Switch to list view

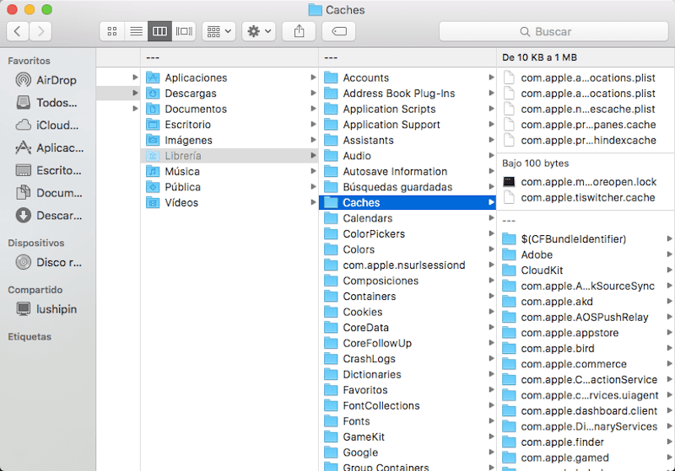click(136, 31)
